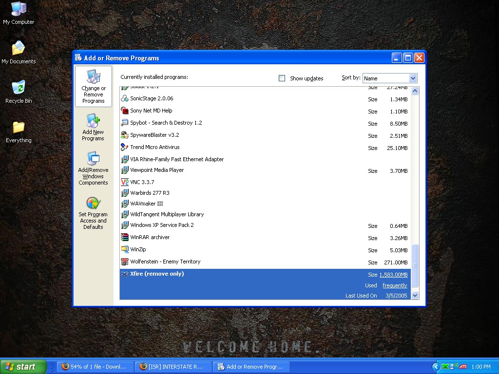Select VIA Rhine-Family Fast Ethernet Adapter entry
Screen dimensions: 499x374
click(x=265, y=159)
